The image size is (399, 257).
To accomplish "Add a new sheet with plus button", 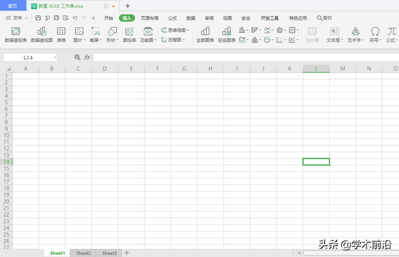I will click(127, 253).
